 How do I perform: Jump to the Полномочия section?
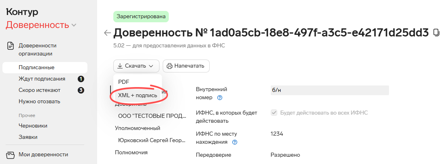point(131,152)
